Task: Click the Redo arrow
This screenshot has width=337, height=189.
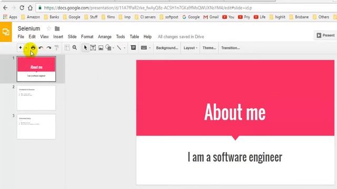Action: coord(49,48)
